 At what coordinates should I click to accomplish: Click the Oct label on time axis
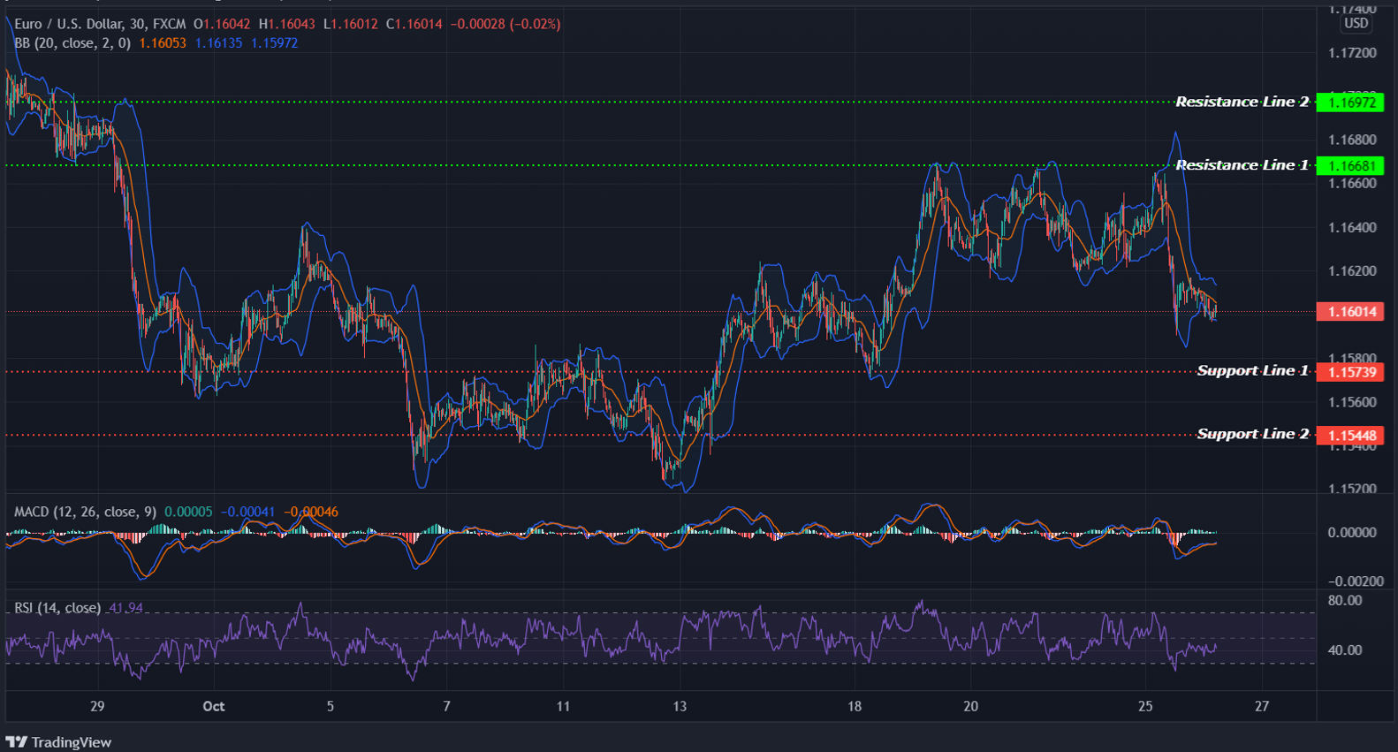(214, 706)
